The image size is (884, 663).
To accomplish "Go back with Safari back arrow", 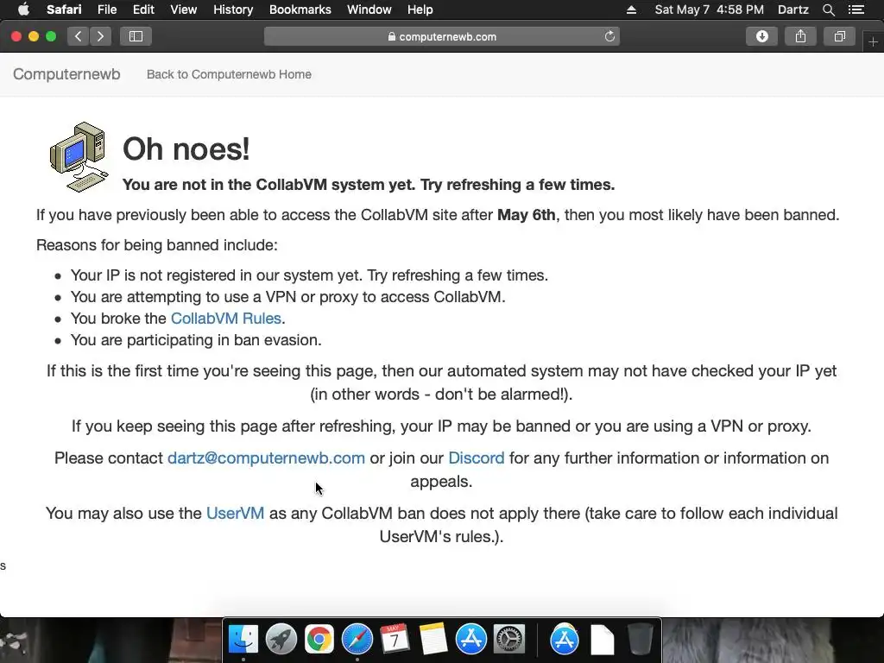I will coord(79,36).
